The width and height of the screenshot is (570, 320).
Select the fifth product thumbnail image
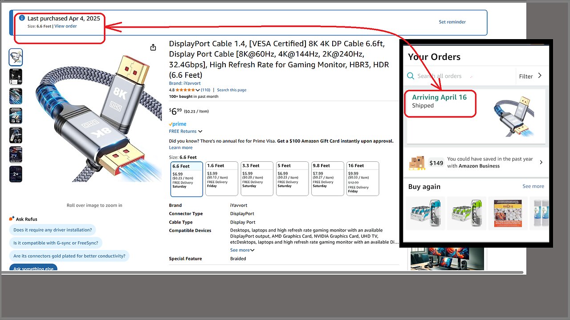coord(16,135)
